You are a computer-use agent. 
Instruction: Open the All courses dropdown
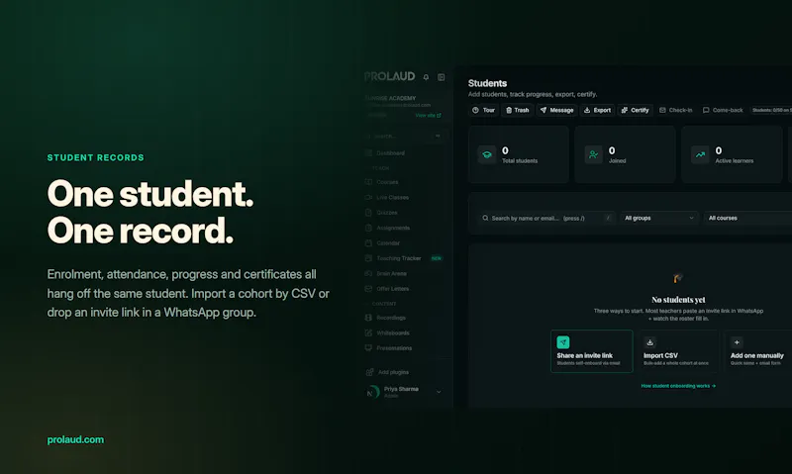[747, 218]
